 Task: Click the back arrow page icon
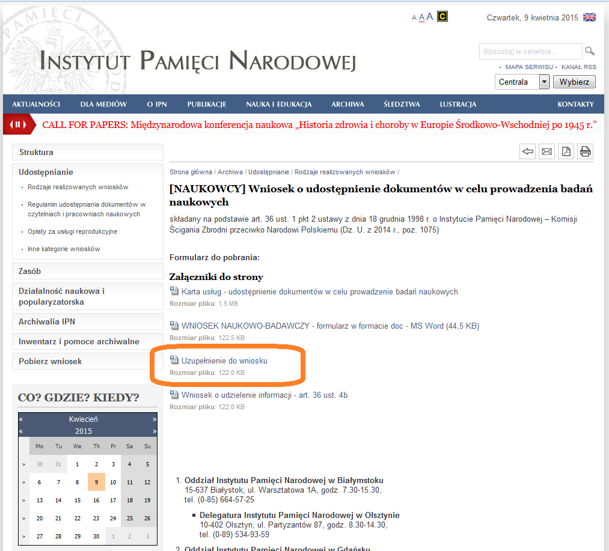coord(527,151)
